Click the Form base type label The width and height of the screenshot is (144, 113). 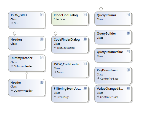point(60,72)
